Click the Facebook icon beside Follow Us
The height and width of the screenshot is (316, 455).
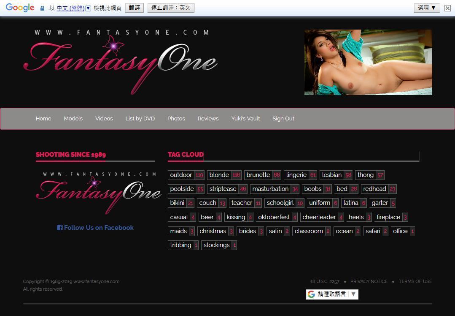click(60, 228)
